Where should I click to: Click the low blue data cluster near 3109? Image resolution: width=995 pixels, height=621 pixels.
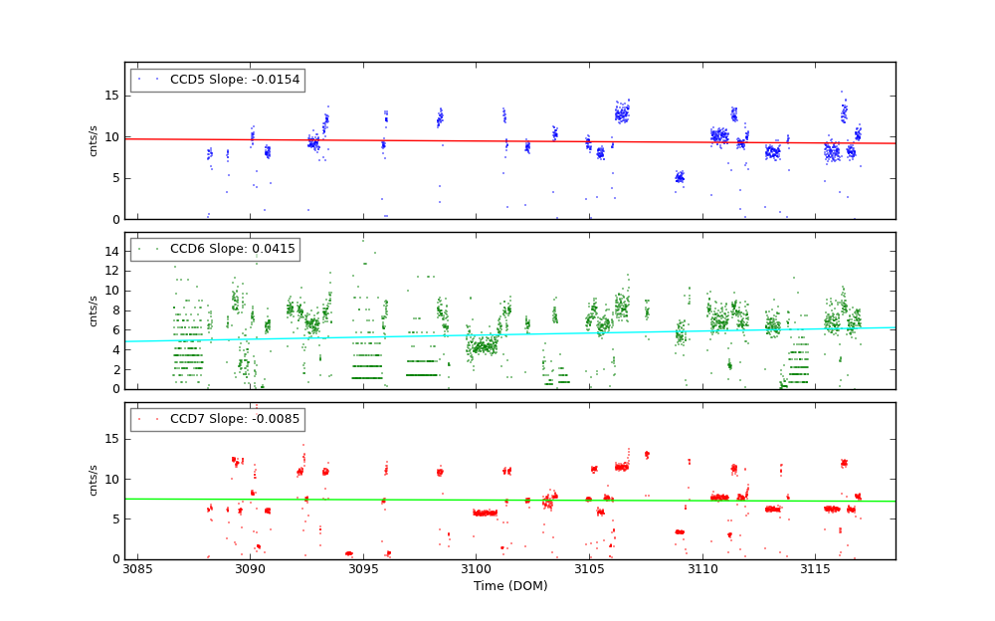pyautogui.click(x=680, y=178)
